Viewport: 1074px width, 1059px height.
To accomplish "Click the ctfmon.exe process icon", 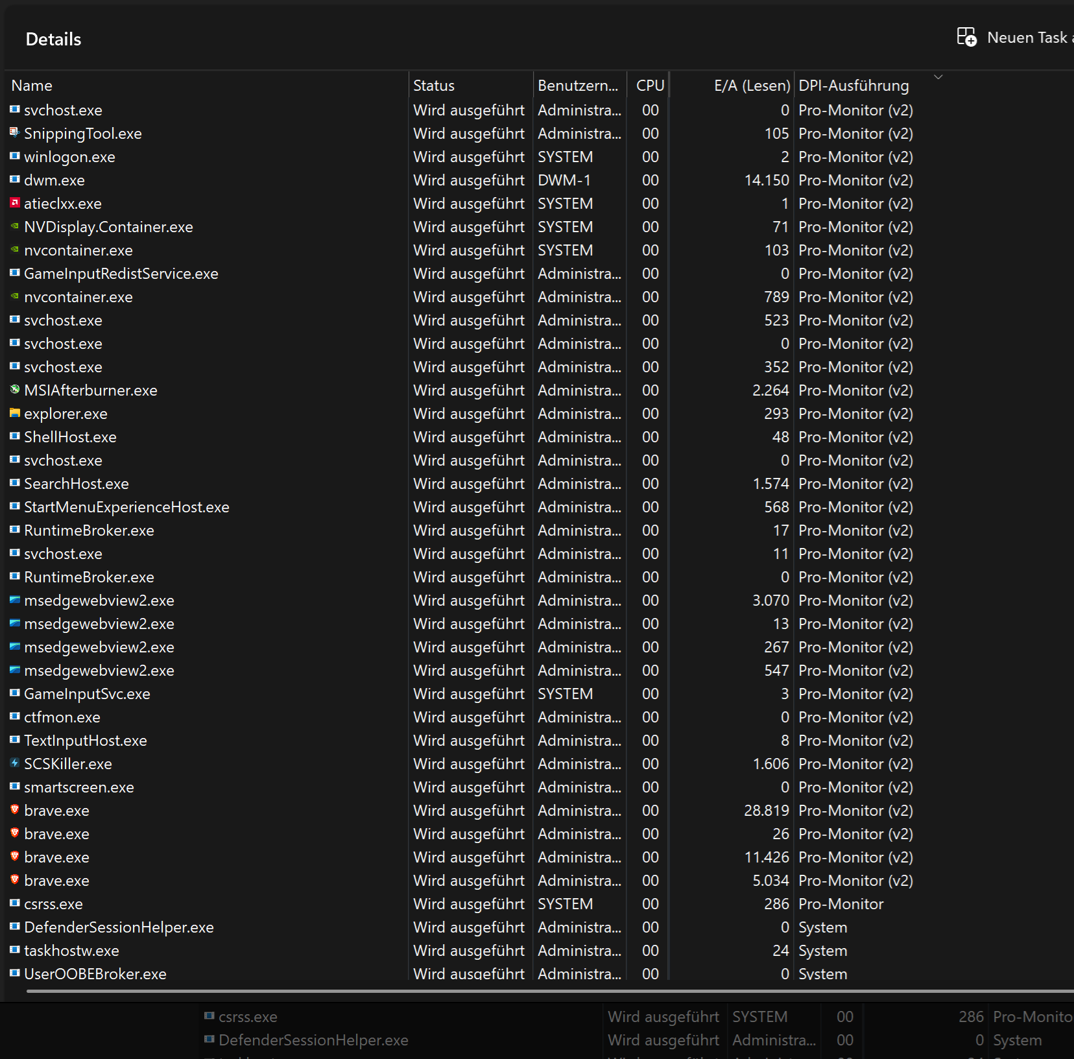I will pyautogui.click(x=15, y=717).
